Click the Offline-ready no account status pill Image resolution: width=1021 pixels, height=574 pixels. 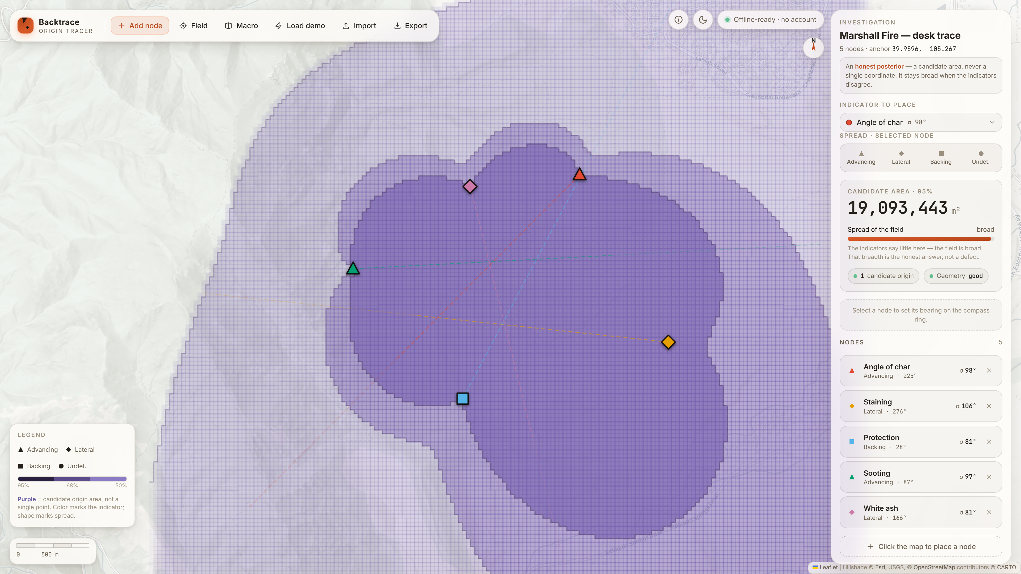click(x=770, y=20)
